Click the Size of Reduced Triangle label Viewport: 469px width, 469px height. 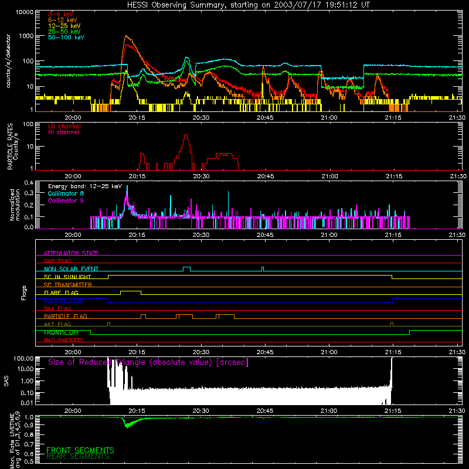tap(148, 362)
